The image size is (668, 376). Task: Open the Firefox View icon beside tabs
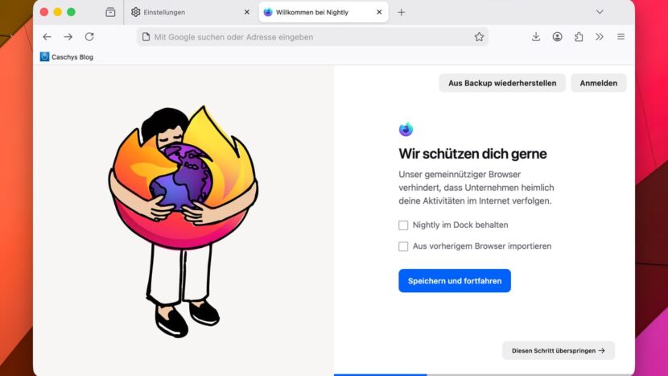point(110,12)
